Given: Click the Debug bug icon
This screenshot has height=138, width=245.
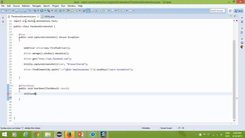Looking at the screenshot, I should pos(35,11).
